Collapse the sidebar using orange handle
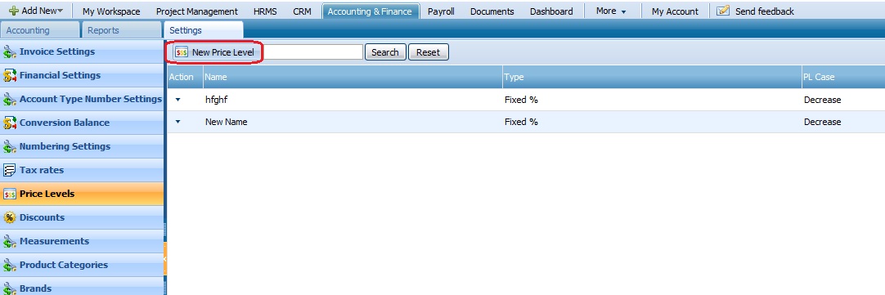This screenshot has width=885, height=295. (x=165, y=258)
